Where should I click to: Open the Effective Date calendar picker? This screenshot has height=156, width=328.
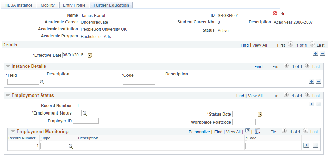point(90,55)
